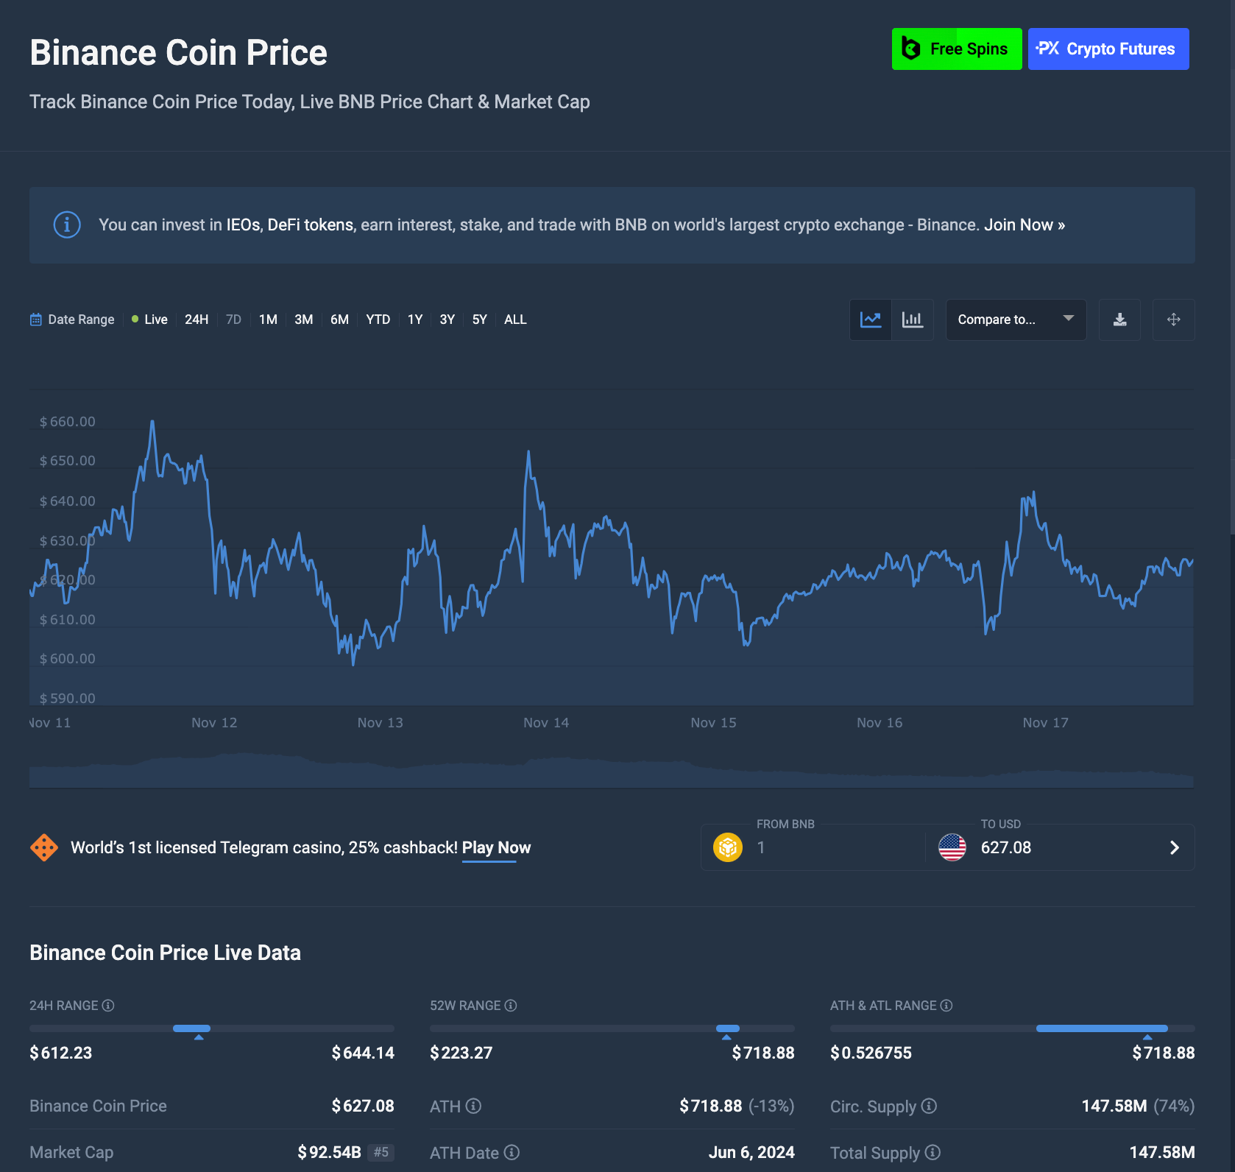Click the $92.54B market cap value
This screenshot has width=1235, height=1172.
point(329,1152)
